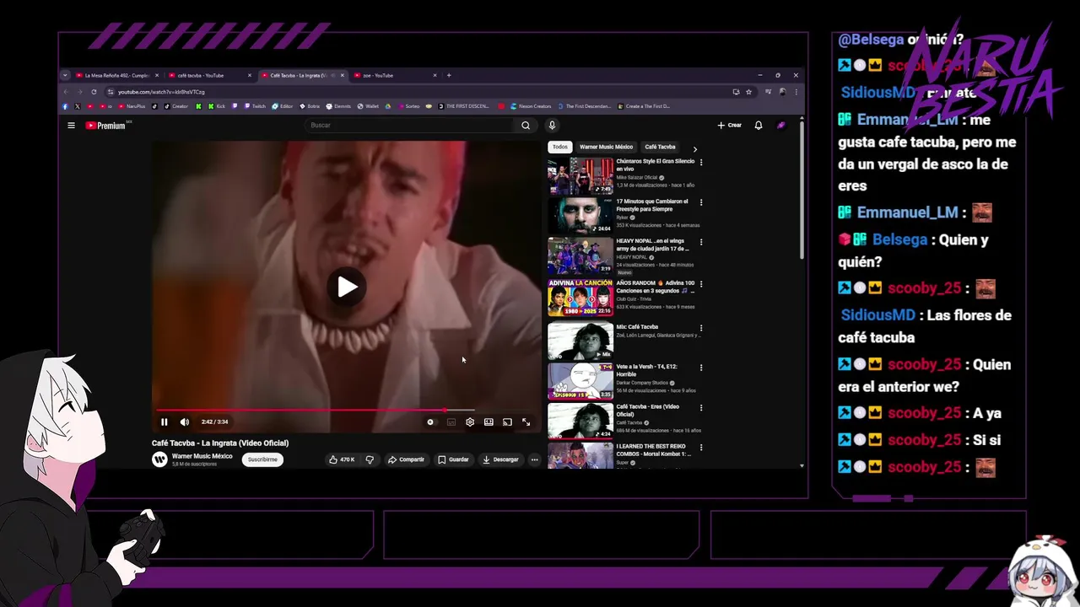Click the Guardar save button
1080x607 pixels.
[453, 459]
